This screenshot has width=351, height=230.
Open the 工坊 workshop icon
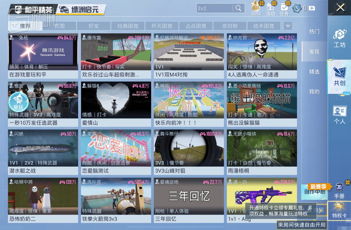(x=339, y=38)
